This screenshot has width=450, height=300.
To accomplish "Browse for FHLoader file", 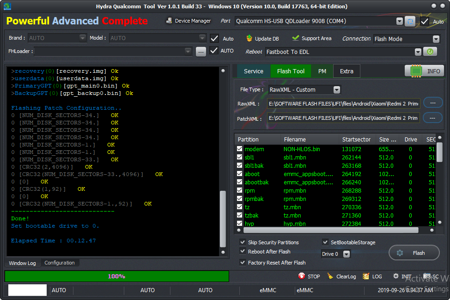I will 201,52.
